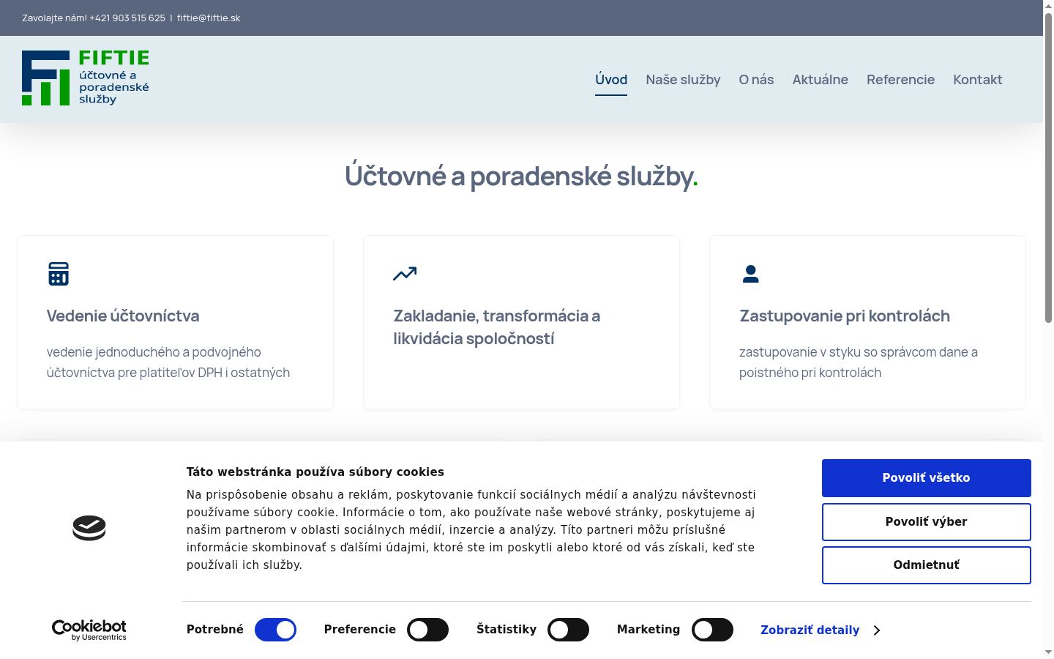Screen dimensions: 1054x659
Task: Open Naše služby in navigation
Action: coord(683,80)
